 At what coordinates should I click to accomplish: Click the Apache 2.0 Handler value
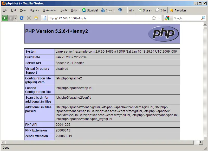pos(70,63)
